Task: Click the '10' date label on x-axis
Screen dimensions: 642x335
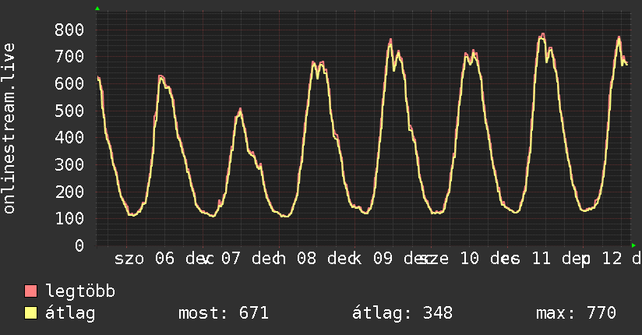Action: pyautogui.click(x=469, y=259)
